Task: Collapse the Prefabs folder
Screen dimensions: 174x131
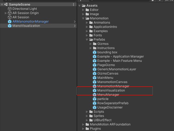Action: (87, 40)
